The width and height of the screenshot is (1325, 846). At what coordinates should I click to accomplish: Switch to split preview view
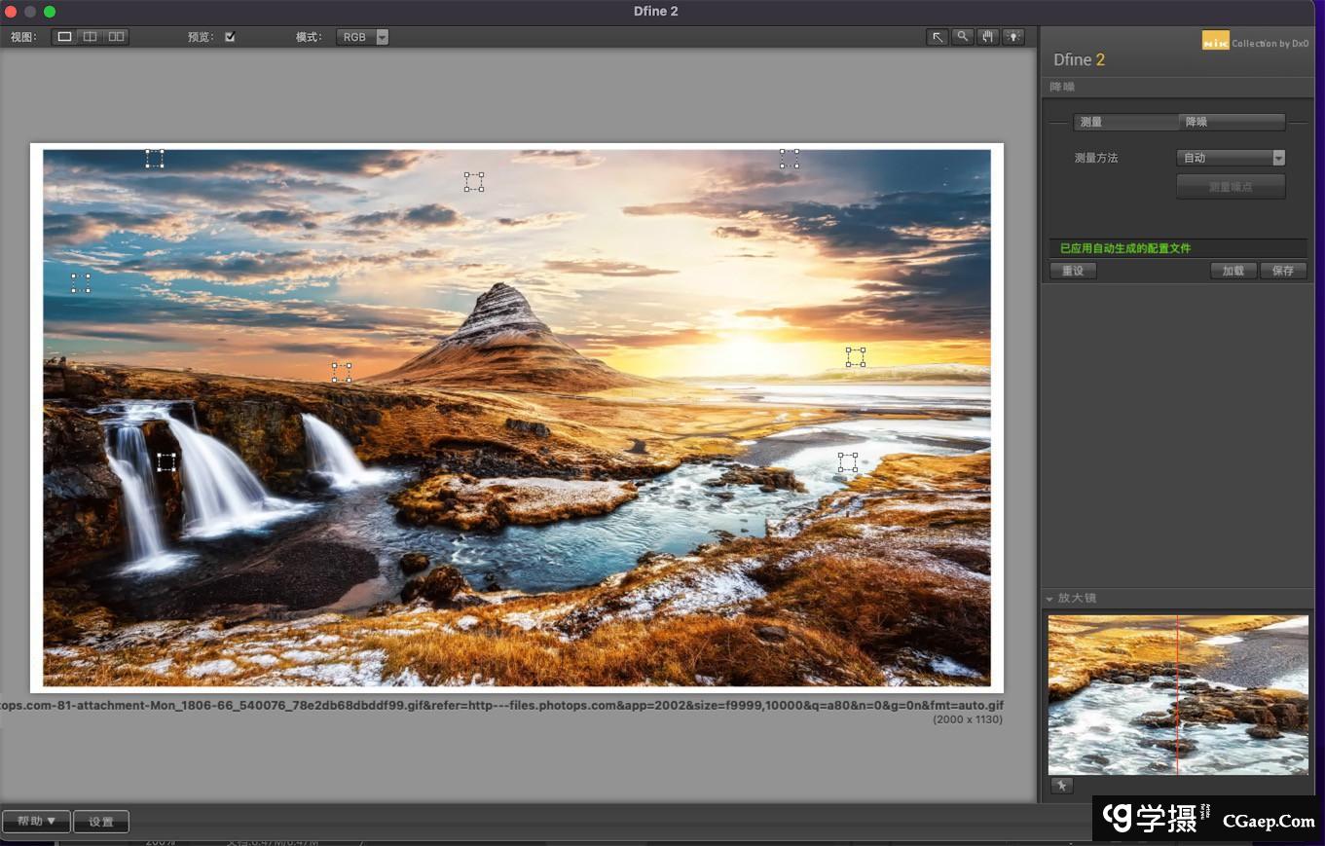click(x=90, y=37)
